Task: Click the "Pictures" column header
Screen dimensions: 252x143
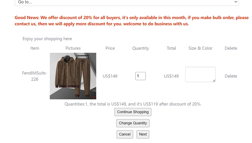Action: tap(73, 48)
